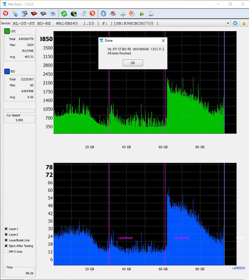Click the Cur Speed value 5.89X

(19, 120)
